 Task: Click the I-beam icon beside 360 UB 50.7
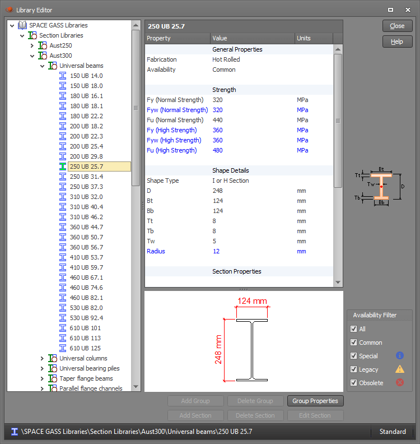click(63, 237)
